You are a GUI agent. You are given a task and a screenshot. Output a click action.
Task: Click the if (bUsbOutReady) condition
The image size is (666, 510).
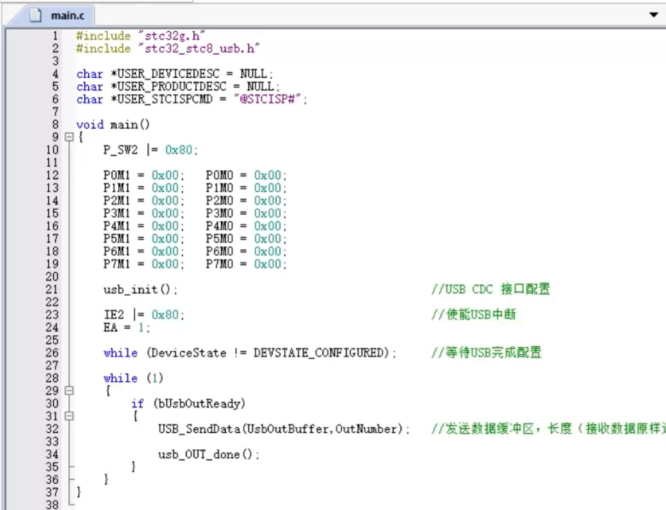(188, 404)
